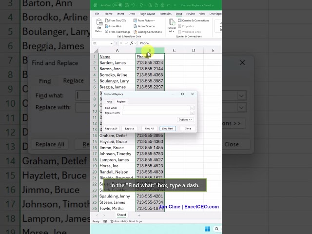The width and height of the screenshot is (312, 234).
Task: Choose From Table/Range
Action: click(117, 32)
